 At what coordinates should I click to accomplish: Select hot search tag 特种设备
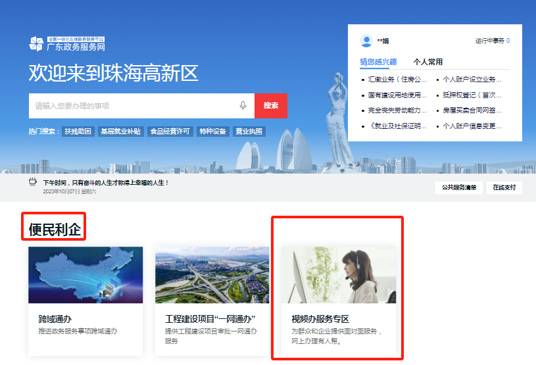pos(212,132)
